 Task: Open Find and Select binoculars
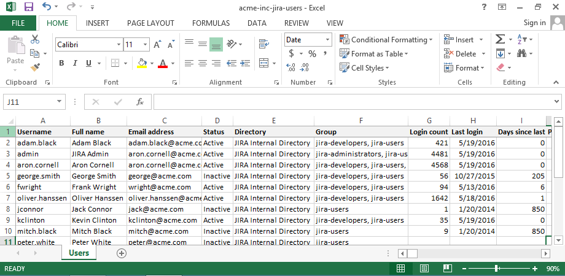click(521, 53)
